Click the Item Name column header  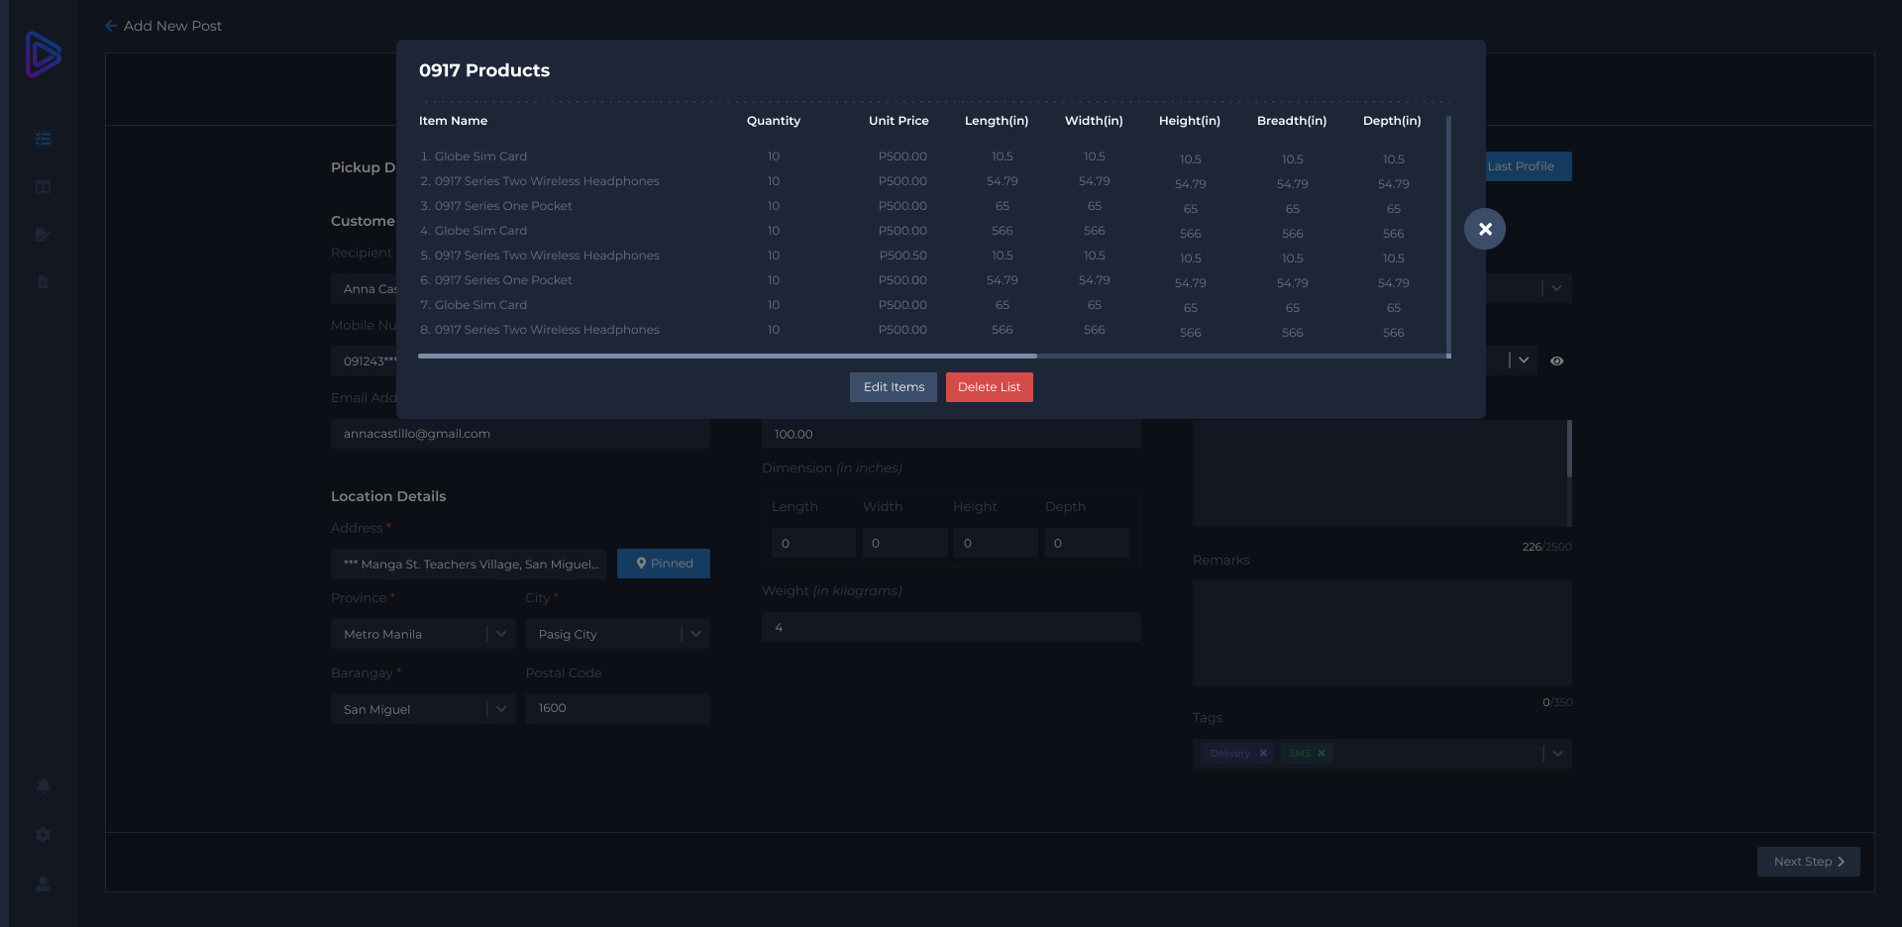tap(453, 121)
